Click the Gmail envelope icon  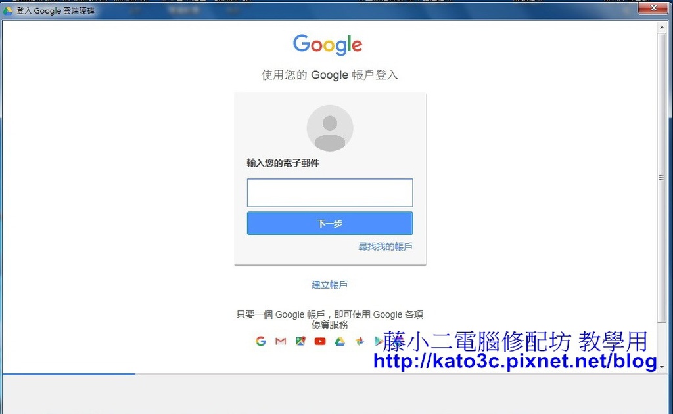point(281,341)
